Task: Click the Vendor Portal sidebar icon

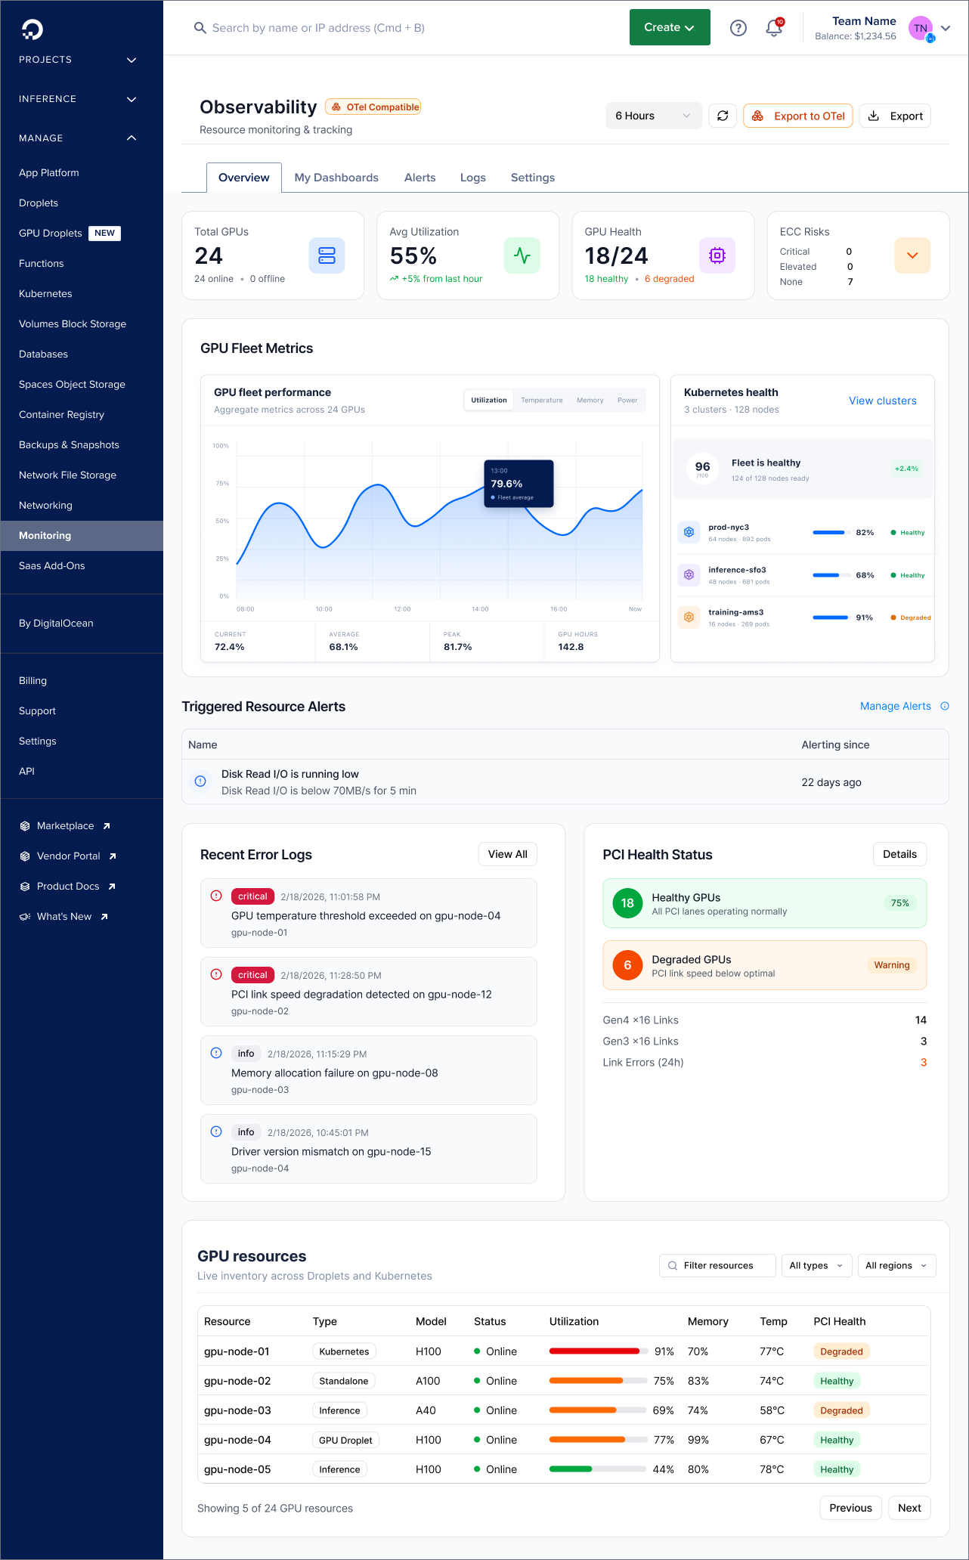Action: [25, 856]
